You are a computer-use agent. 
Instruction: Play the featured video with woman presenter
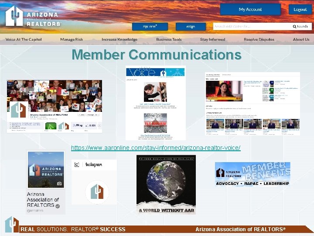(224, 91)
